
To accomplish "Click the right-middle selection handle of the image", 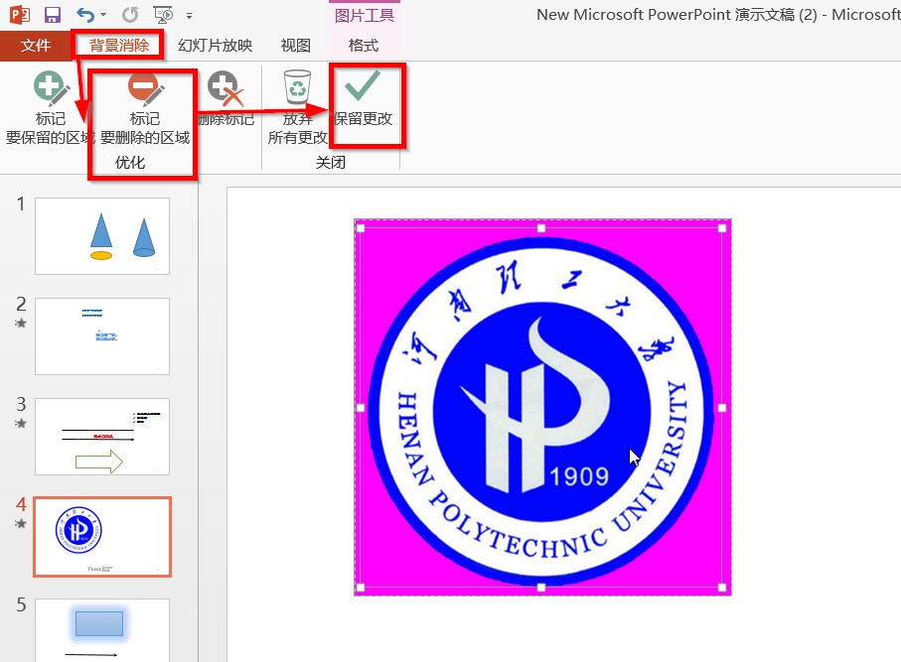I will pos(722,408).
